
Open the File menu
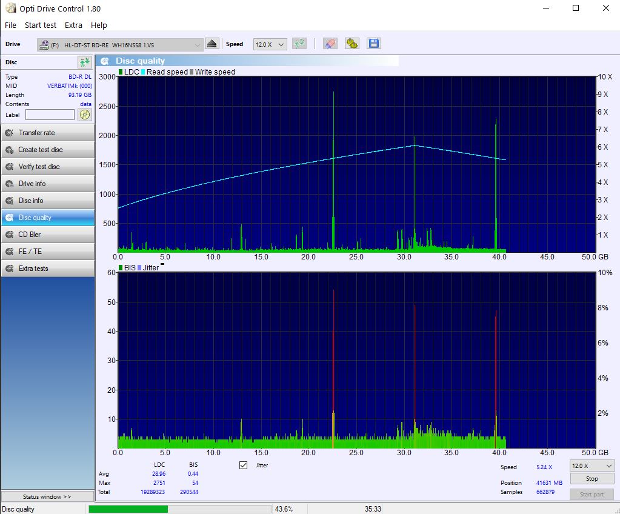point(10,25)
